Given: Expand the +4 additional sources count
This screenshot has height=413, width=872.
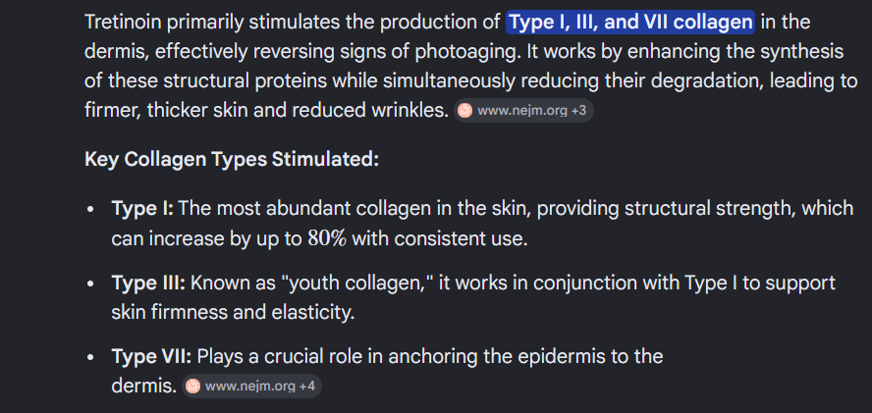Looking at the screenshot, I should click(x=307, y=386).
